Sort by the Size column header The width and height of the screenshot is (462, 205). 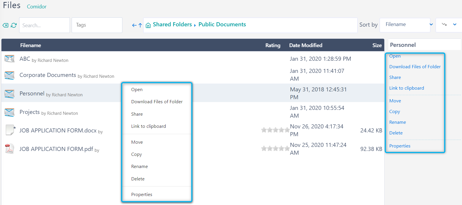tap(377, 45)
